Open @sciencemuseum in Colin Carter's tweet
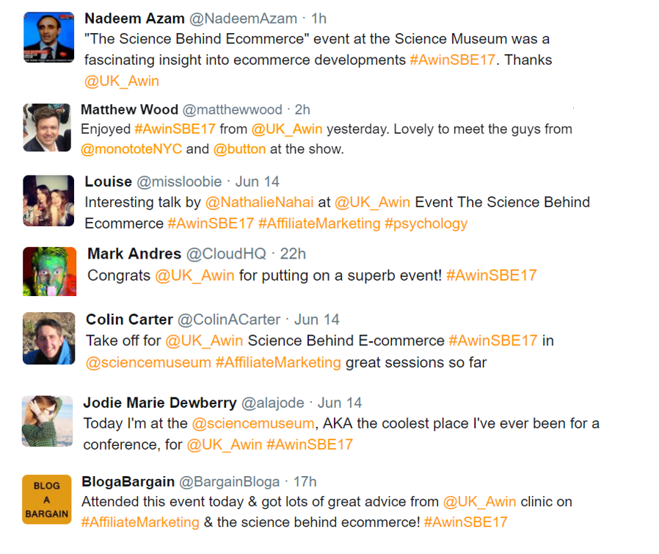This screenshot has width=659, height=554. click(148, 362)
